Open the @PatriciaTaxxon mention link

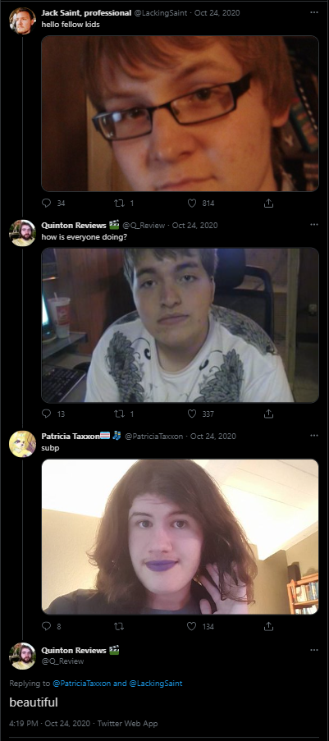click(82, 684)
